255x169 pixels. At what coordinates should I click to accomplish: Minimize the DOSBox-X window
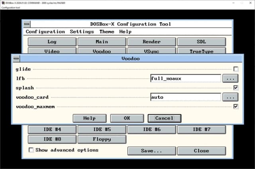(x=233, y=3)
